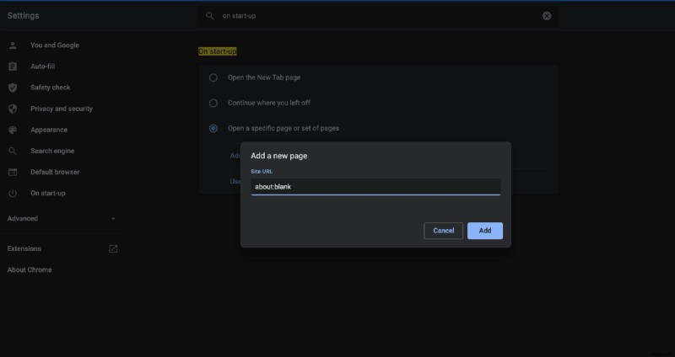Select Open the New Tab page option
The image size is (675, 357).
(213, 77)
